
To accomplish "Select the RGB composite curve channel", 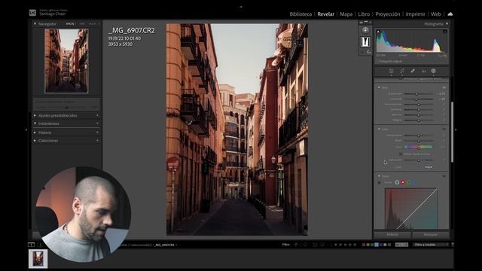I will (397, 182).
